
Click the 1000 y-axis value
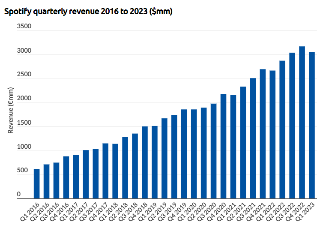click(24, 147)
